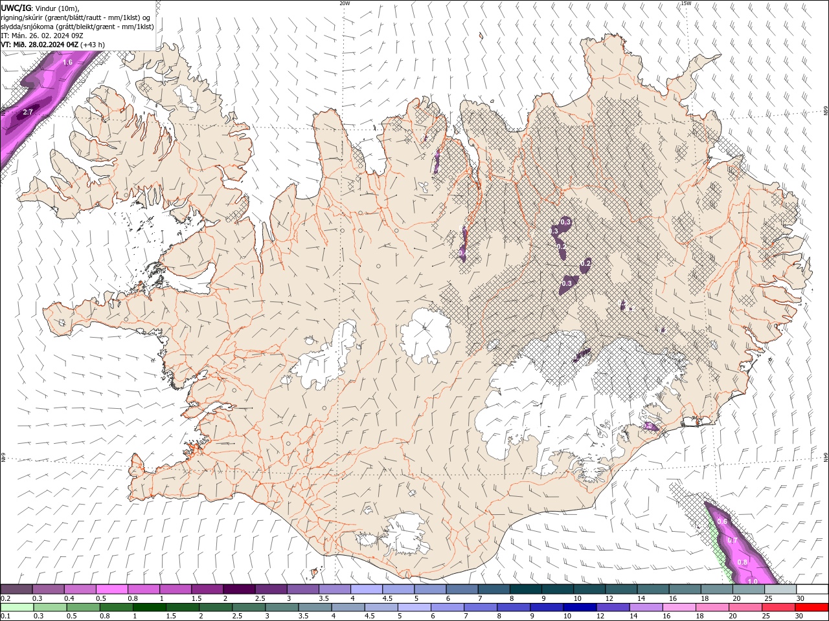Select top legend swatch labeled 2
The image size is (829, 621).
[239, 589]
